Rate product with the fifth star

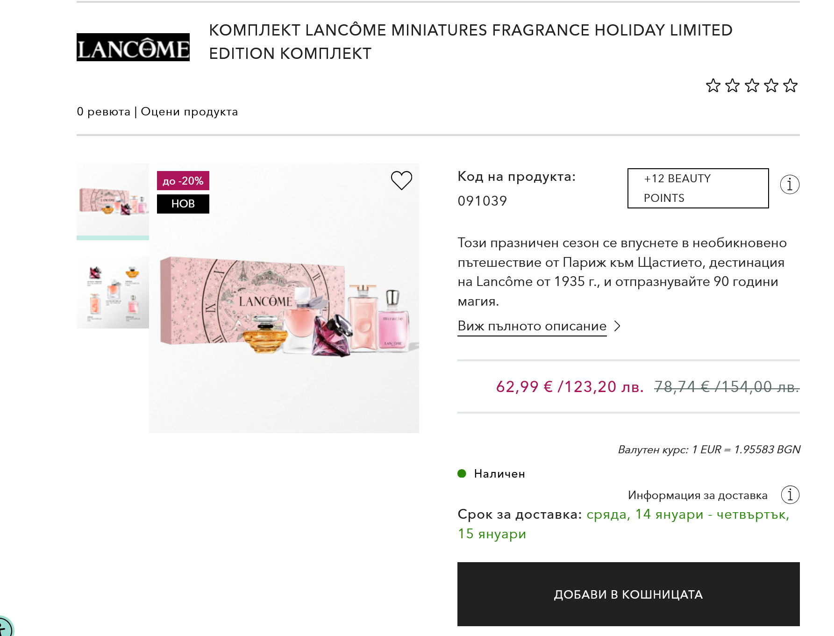point(790,86)
